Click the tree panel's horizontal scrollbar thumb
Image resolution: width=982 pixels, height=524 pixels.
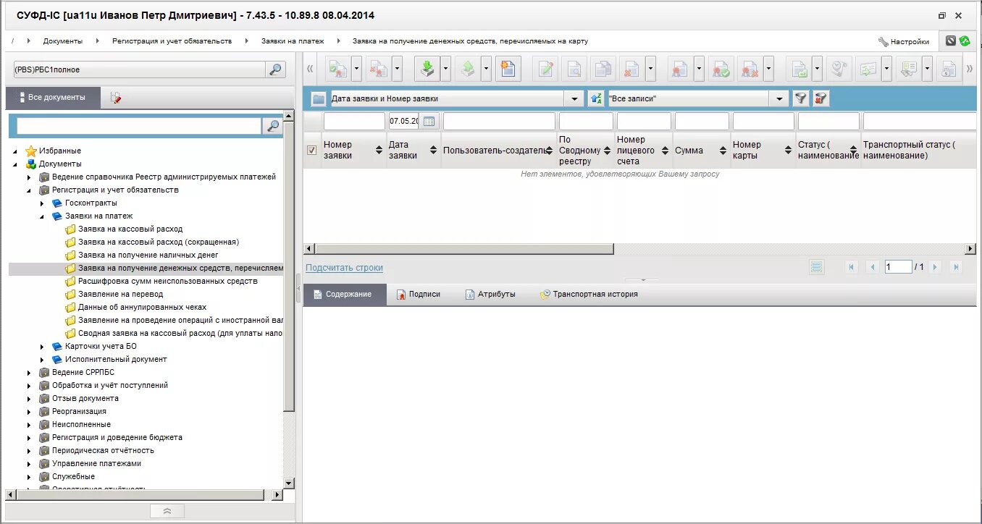pyautogui.click(x=139, y=495)
